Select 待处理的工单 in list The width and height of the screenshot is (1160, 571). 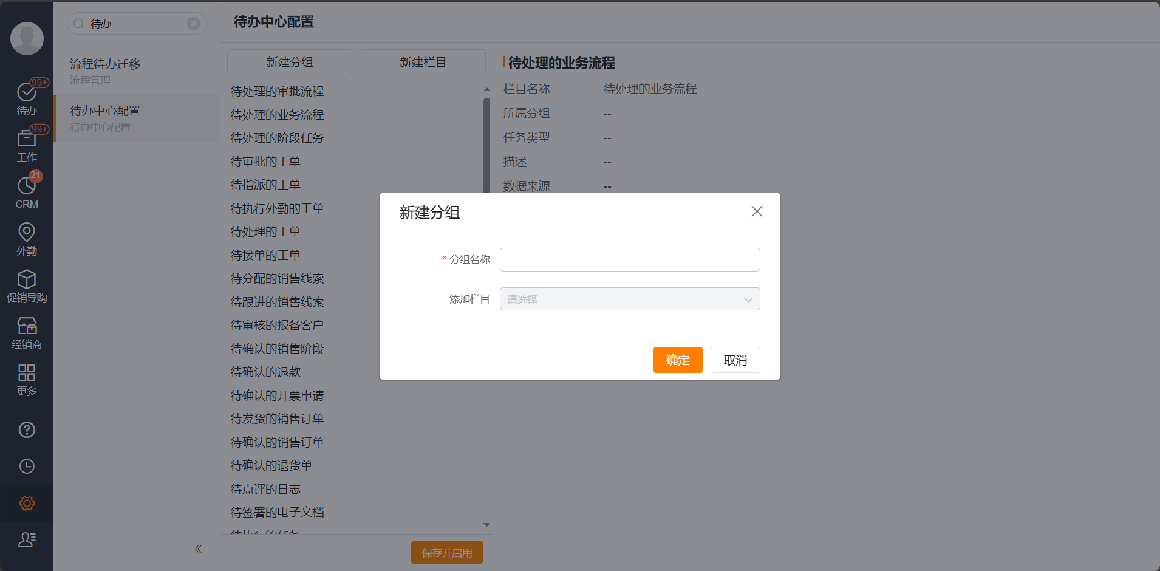[265, 231]
